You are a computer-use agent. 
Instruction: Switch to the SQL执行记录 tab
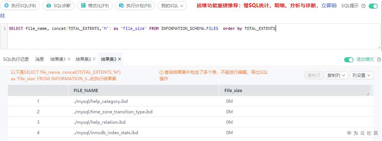16,59
